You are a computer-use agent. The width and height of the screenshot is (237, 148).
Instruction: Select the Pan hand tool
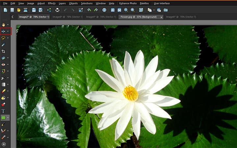tap(3, 25)
